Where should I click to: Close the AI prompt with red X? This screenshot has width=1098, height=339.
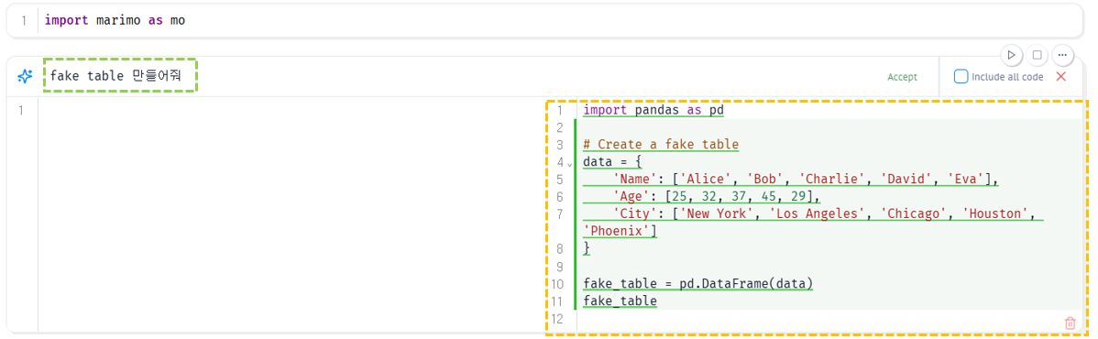(1061, 76)
